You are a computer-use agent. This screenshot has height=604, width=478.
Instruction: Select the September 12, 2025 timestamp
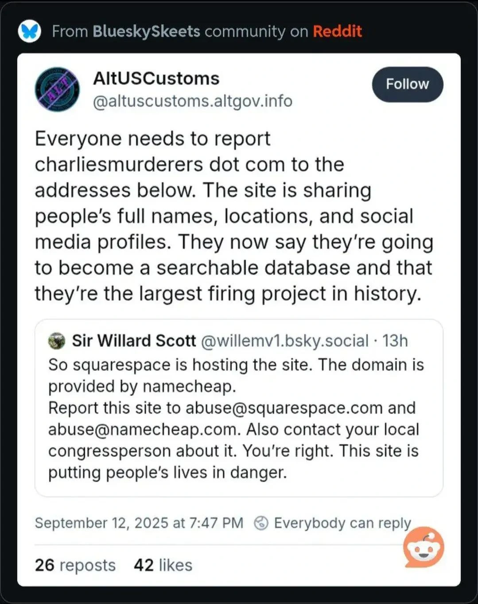[x=139, y=523]
